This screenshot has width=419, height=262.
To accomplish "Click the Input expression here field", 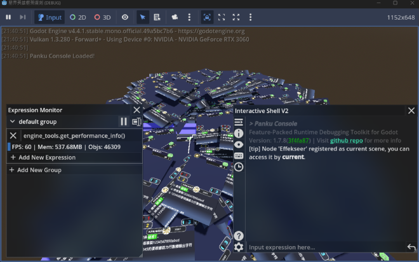I will (x=326, y=247).
